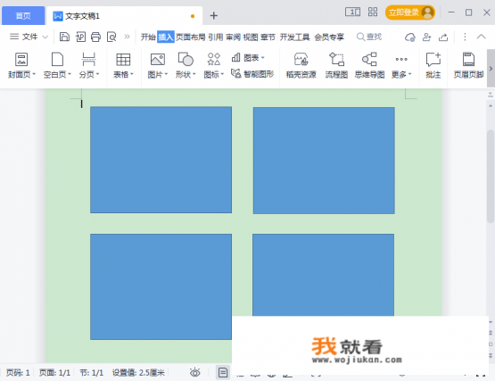This screenshot has width=495, height=381.
Task: Collapse the ribbon with the up chevron
Action: point(481,37)
